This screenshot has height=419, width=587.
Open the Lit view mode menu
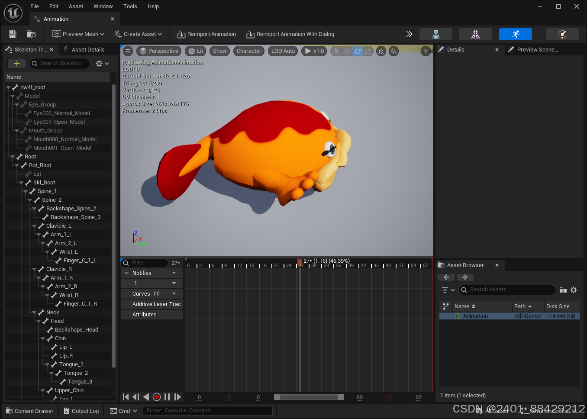[196, 51]
